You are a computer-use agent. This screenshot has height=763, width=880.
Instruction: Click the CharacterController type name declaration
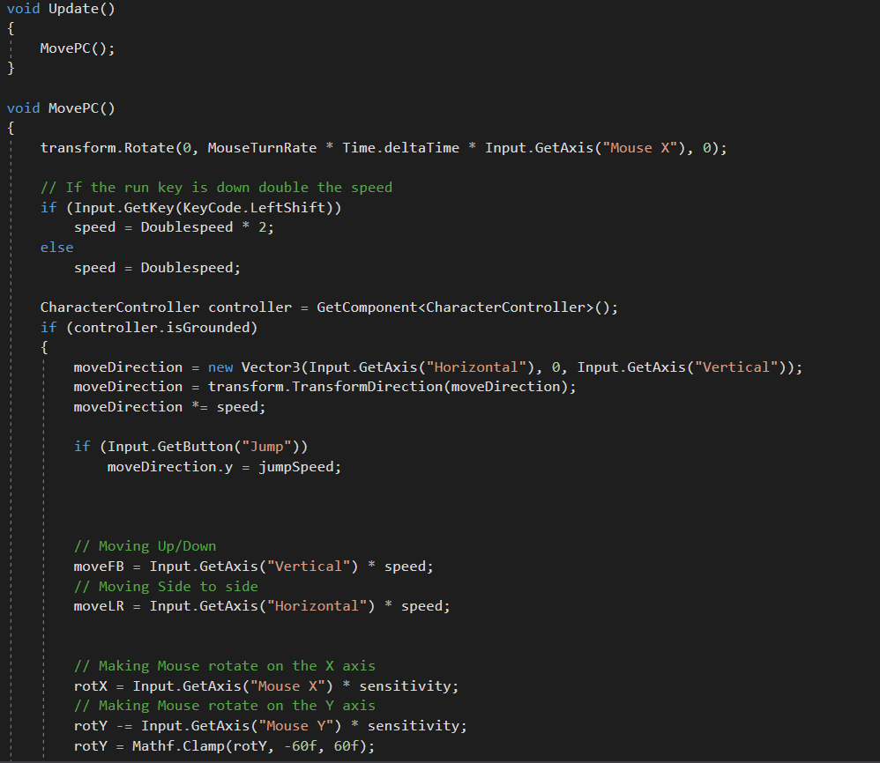pos(120,307)
